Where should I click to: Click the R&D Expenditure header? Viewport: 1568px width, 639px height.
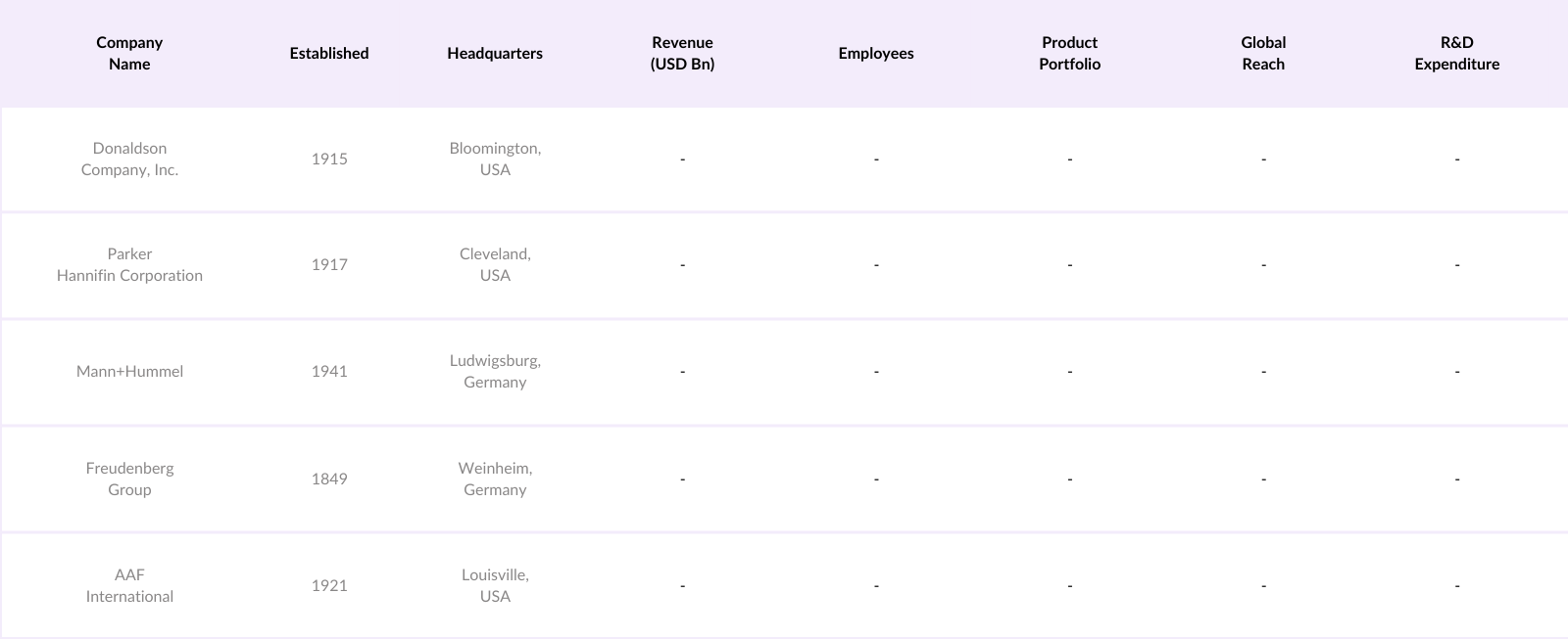pos(1456,53)
